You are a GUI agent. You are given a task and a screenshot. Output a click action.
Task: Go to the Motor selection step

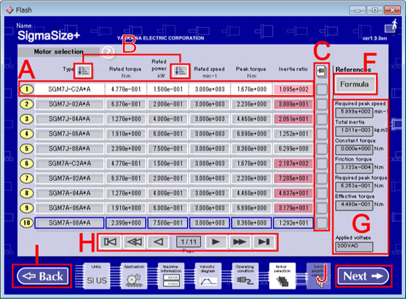(282, 276)
